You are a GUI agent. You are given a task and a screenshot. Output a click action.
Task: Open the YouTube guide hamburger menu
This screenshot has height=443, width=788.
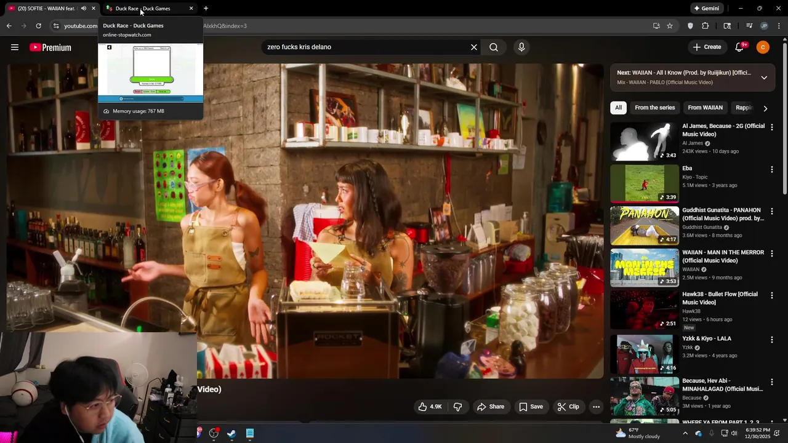tap(15, 47)
